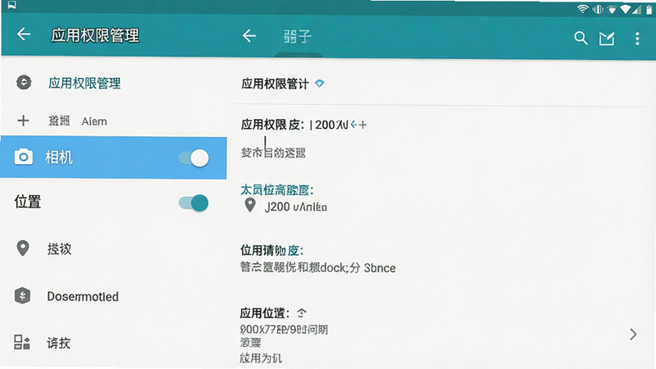Click the hexagon icon beside Dosermotied
This screenshot has width=656, height=369.
23,296
